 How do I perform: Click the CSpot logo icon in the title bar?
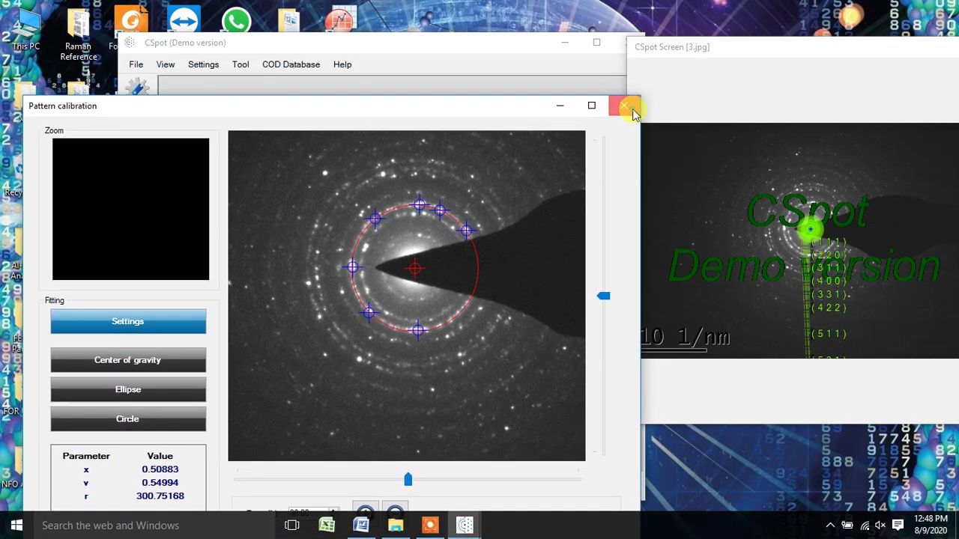point(130,43)
